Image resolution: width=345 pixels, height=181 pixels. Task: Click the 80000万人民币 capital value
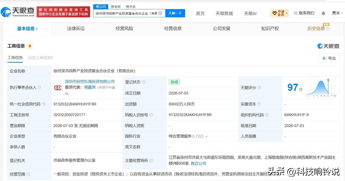coord(181,104)
